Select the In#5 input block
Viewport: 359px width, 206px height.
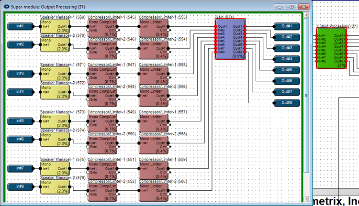20,121
